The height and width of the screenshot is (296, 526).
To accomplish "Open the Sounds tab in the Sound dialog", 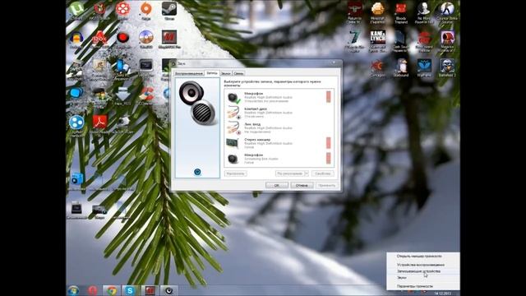I will (x=226, y=73).
